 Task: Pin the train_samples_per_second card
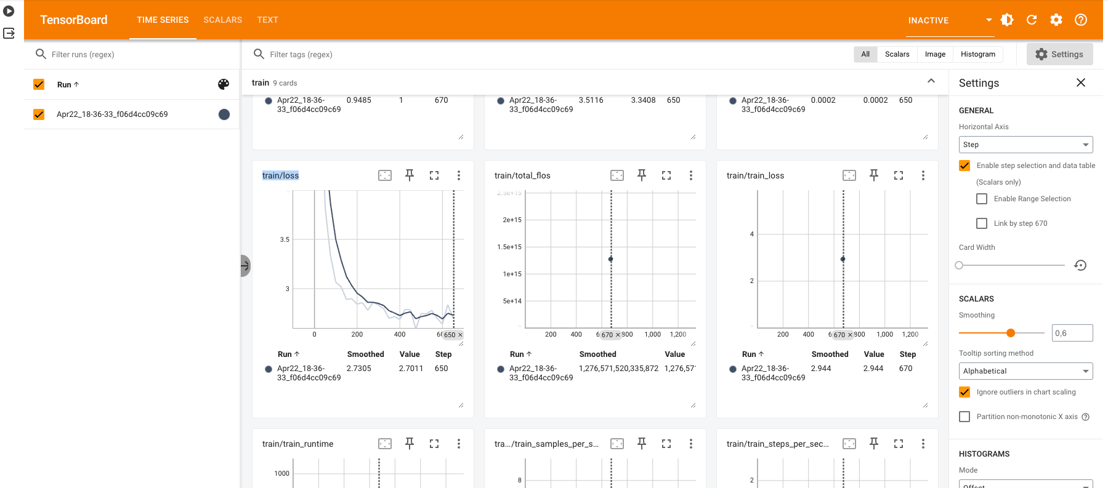[642, 444]
